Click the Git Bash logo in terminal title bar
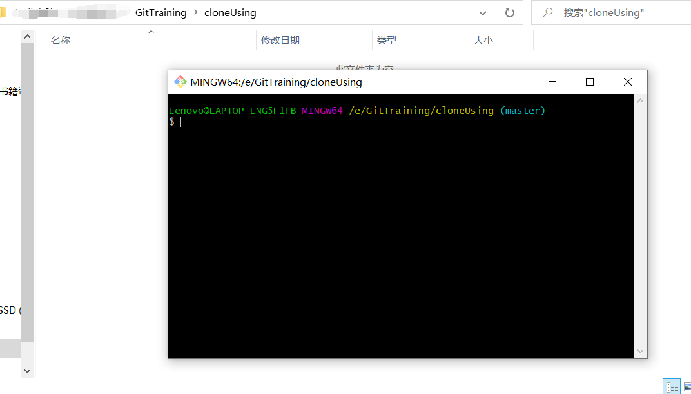Image resolution: width=691 pixels, height=394 pixels. point(180,82)
